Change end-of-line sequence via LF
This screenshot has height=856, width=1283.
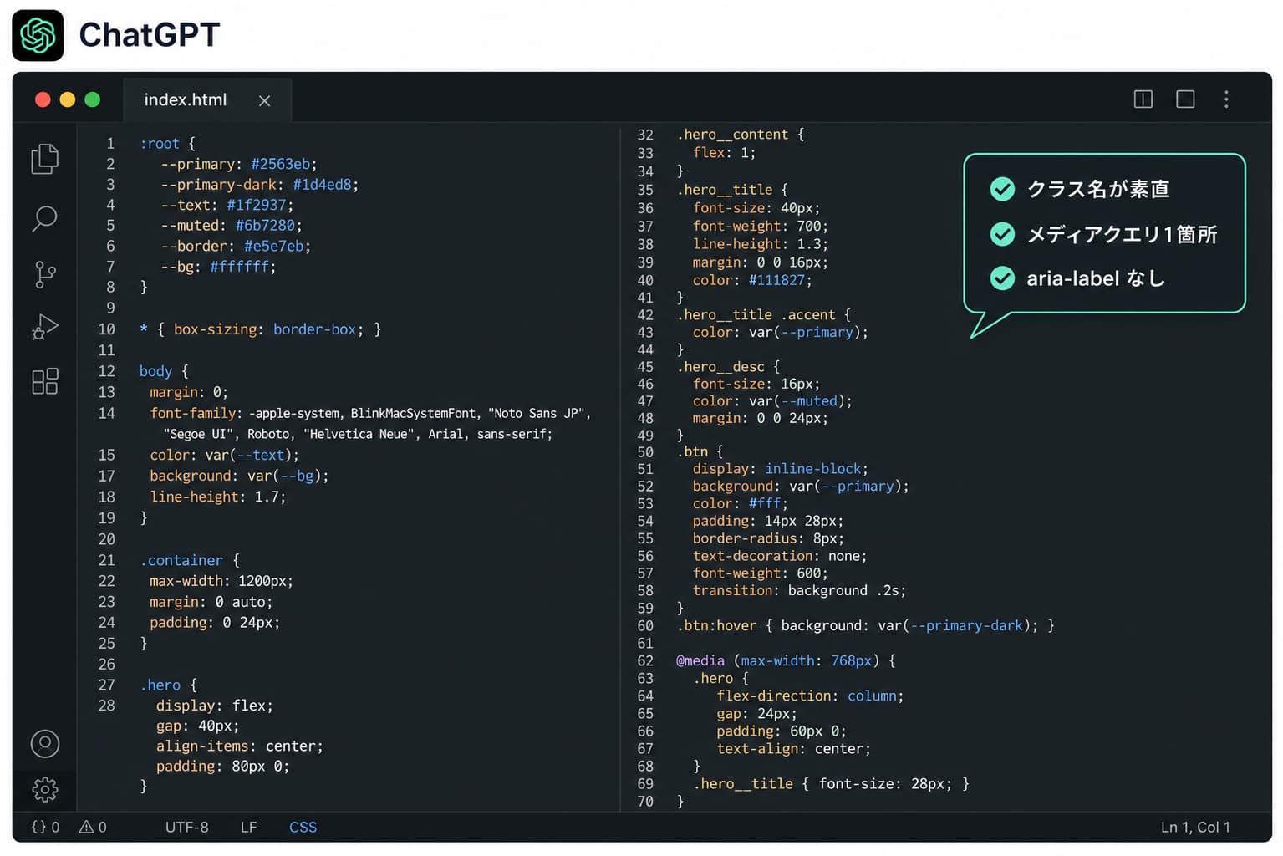[248, 827]
